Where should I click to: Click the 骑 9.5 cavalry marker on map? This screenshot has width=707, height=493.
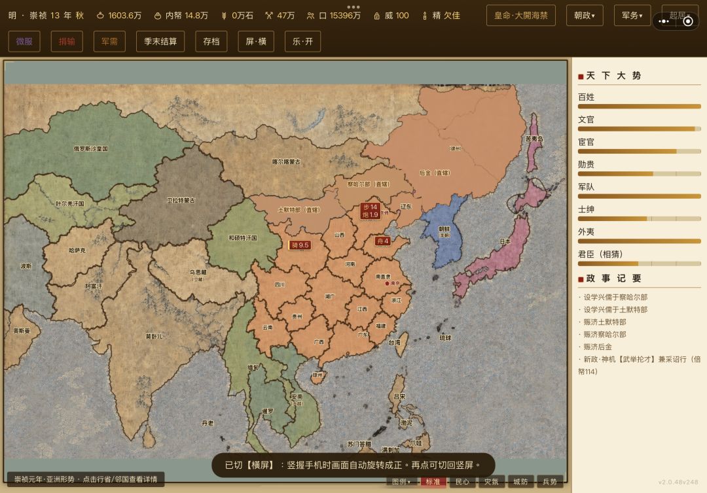click(300, 245)
